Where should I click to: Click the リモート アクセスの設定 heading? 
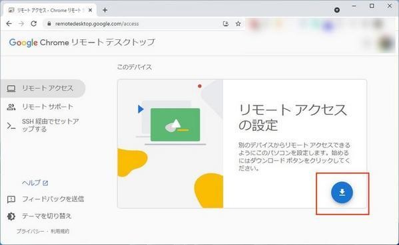pos(292,118)
